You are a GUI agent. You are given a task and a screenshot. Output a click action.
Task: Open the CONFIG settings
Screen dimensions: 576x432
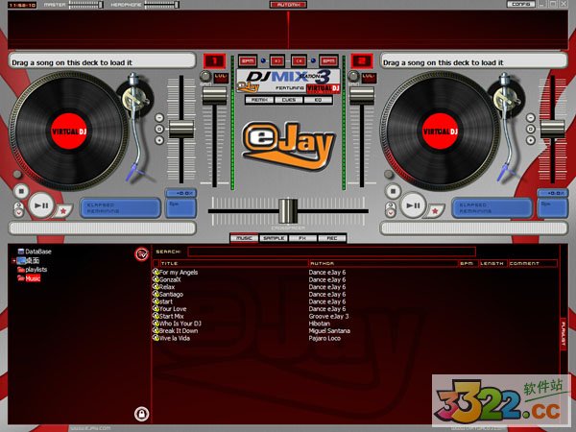click(x=521, y=4)
